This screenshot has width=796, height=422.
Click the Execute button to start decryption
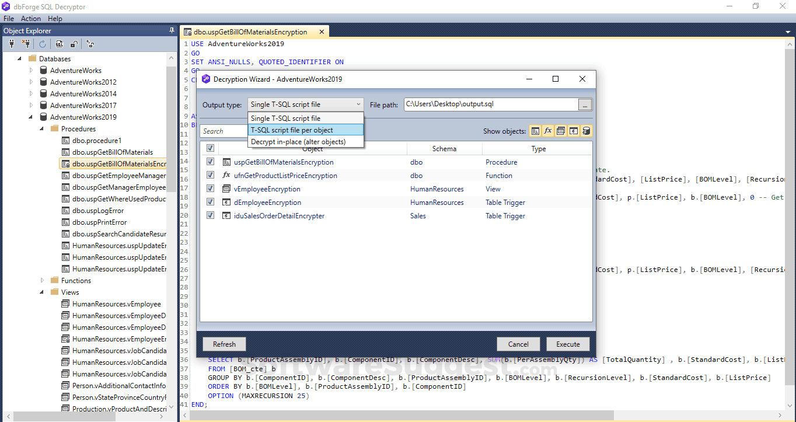pos(567,344)
